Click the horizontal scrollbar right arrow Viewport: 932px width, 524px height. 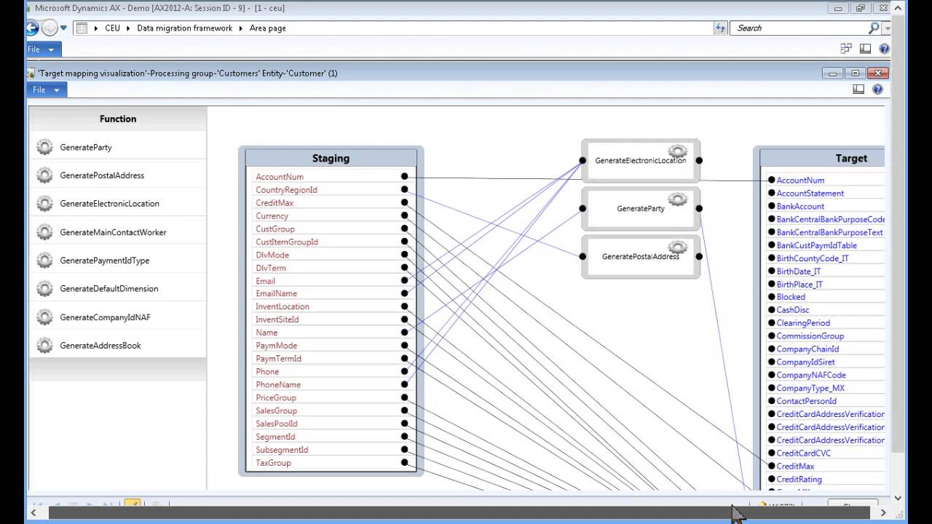(882, 513)
